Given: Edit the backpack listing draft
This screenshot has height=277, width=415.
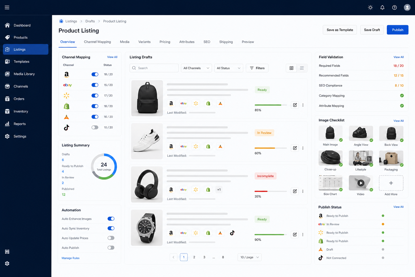Looking at the screenshot, I should [295, 105].
